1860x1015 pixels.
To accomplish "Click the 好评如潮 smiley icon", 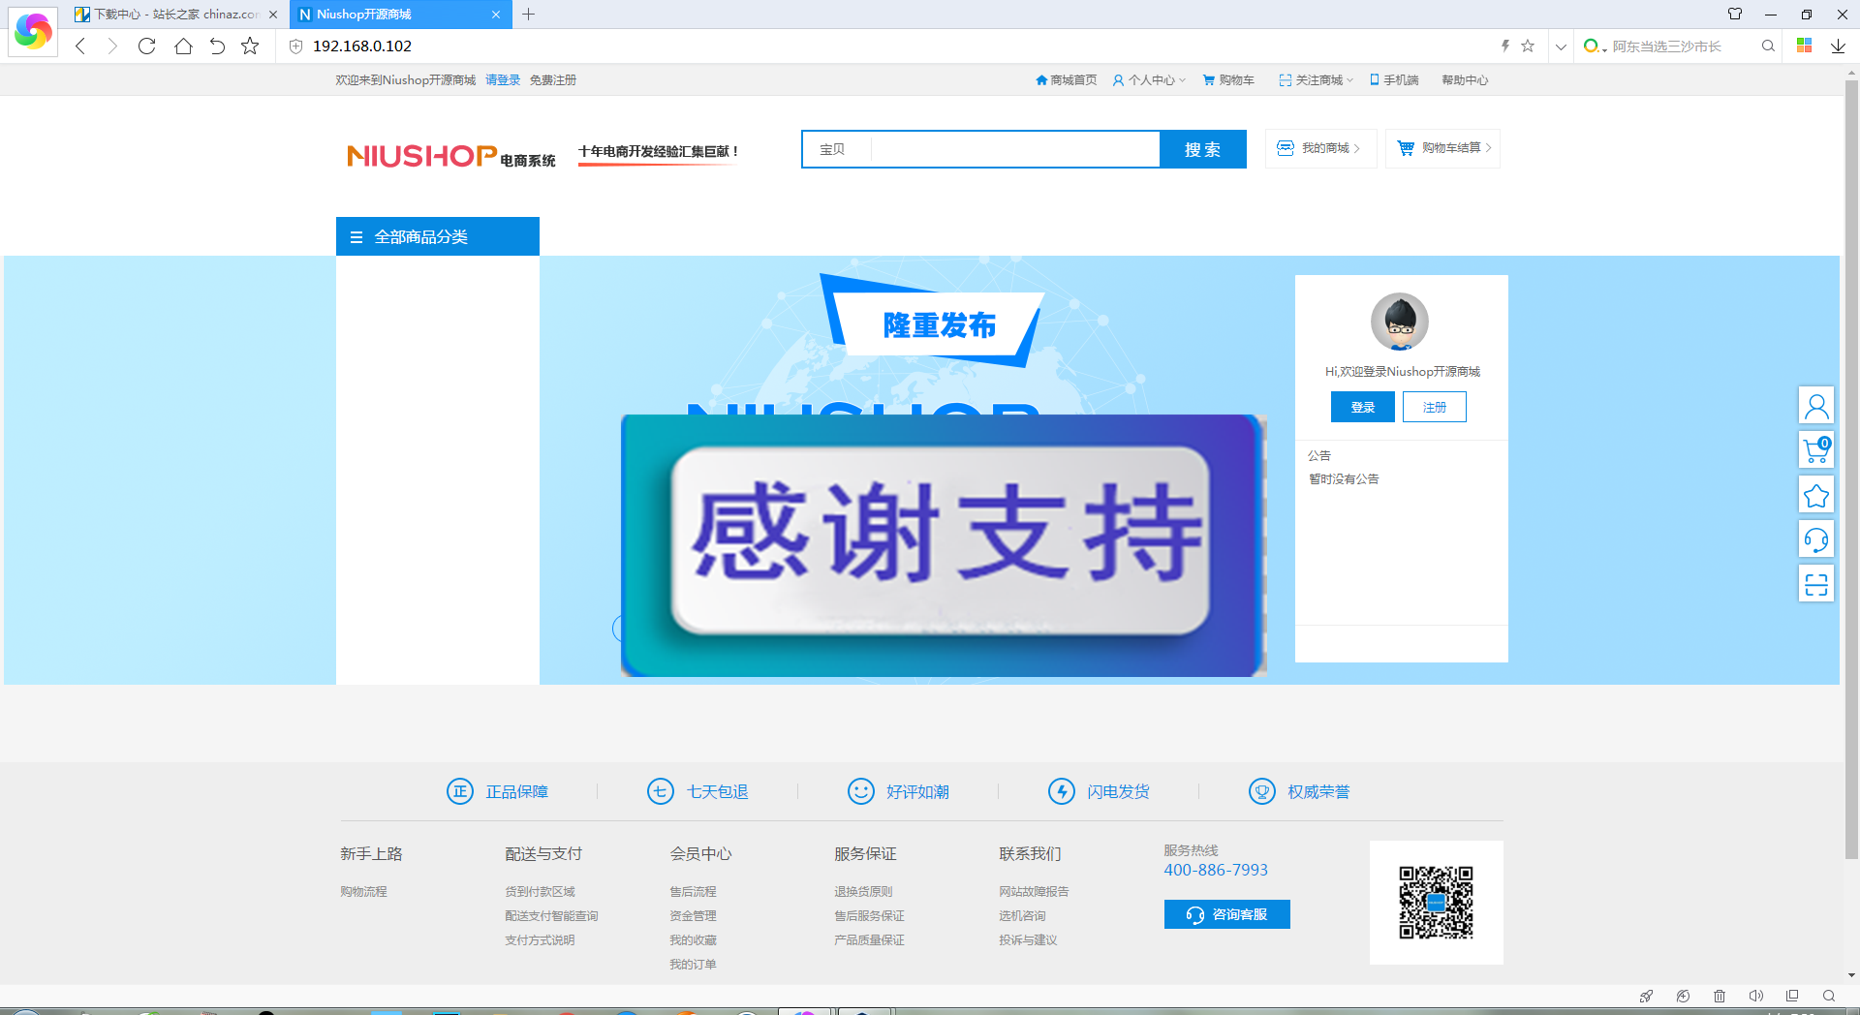I will click(x=861, y=791).
